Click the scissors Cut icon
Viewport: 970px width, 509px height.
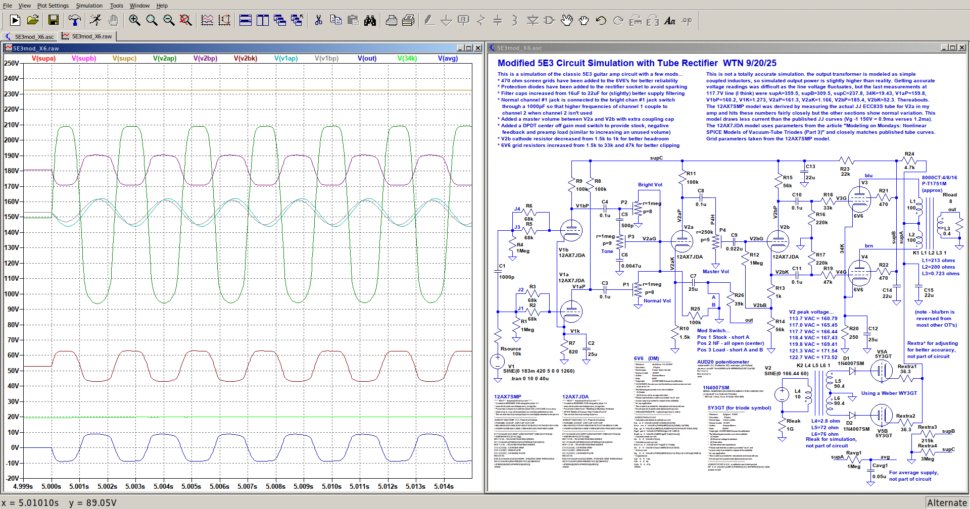coord(318,20)
